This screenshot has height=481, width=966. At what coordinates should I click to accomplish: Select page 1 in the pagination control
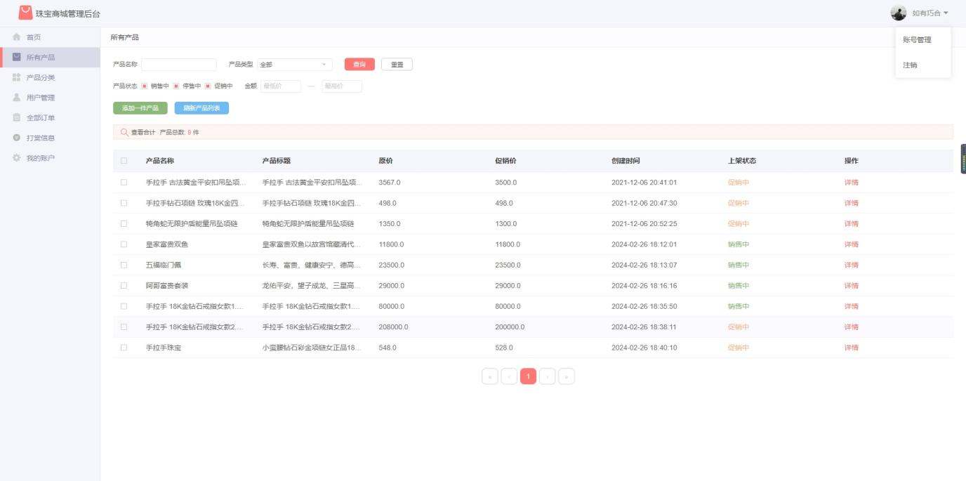point(529,376)
